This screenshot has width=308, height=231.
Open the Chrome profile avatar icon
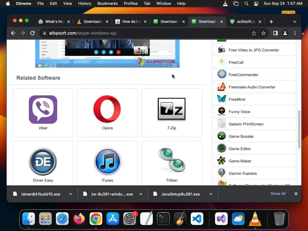tap(285, 33)
